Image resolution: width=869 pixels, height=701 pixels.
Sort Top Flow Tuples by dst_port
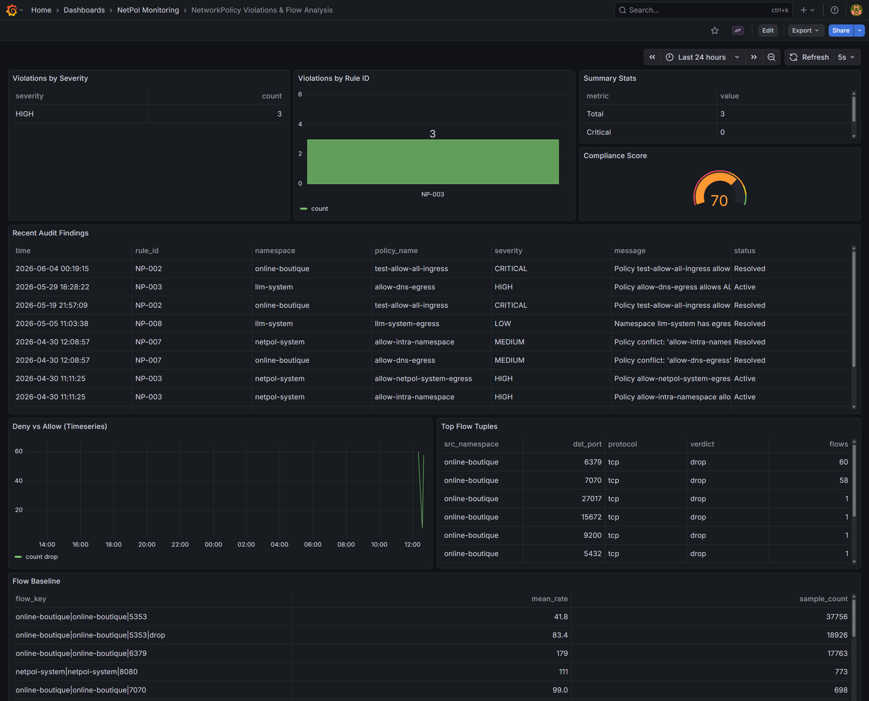pos(587,444)
